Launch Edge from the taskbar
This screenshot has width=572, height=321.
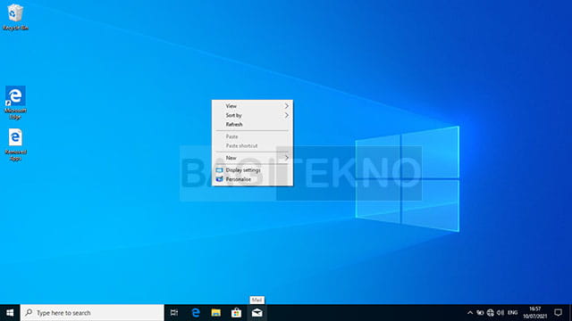tap(196, 313)
